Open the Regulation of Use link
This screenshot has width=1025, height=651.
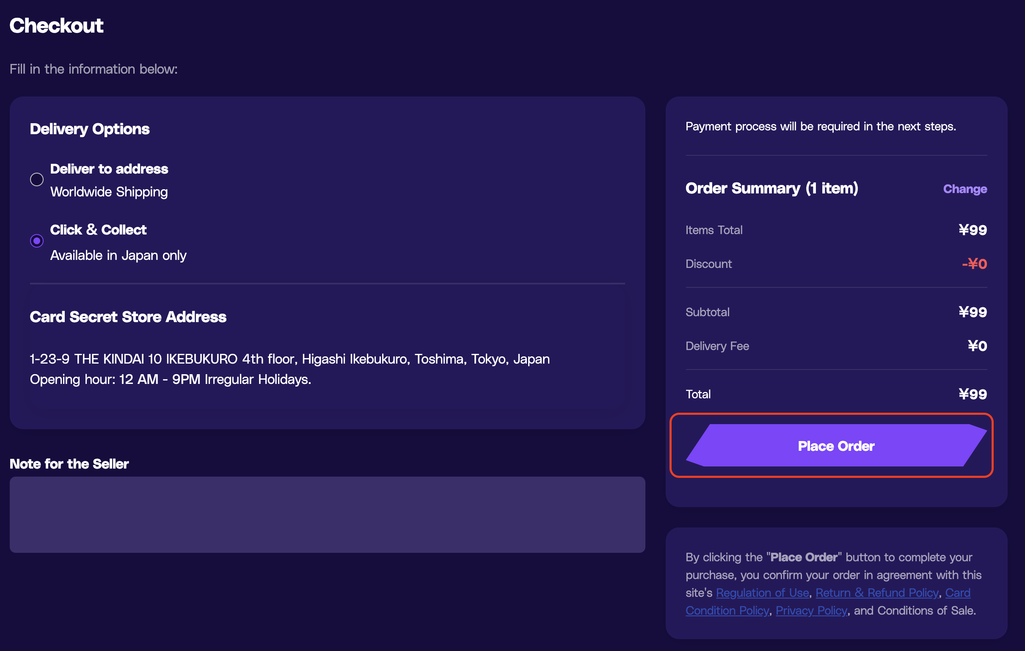tap(762, 593)
